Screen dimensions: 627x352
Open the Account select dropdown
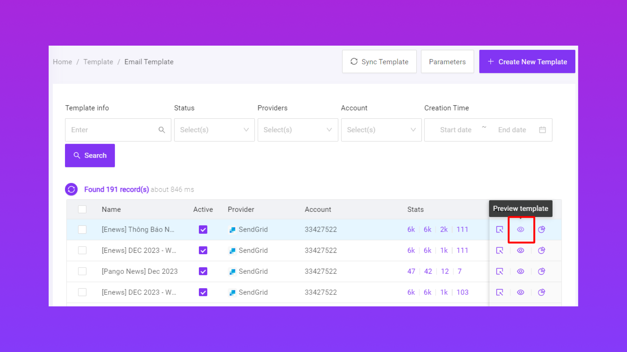[381, 130]
